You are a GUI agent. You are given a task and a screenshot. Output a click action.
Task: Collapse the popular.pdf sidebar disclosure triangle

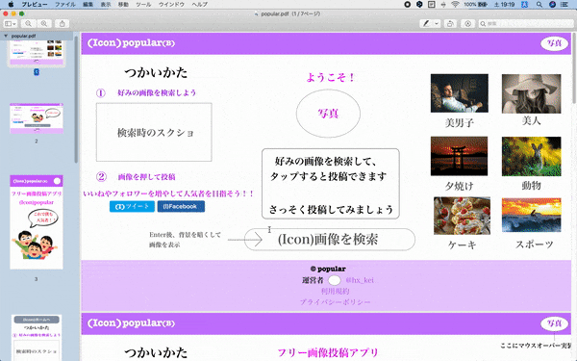point(6,37)
